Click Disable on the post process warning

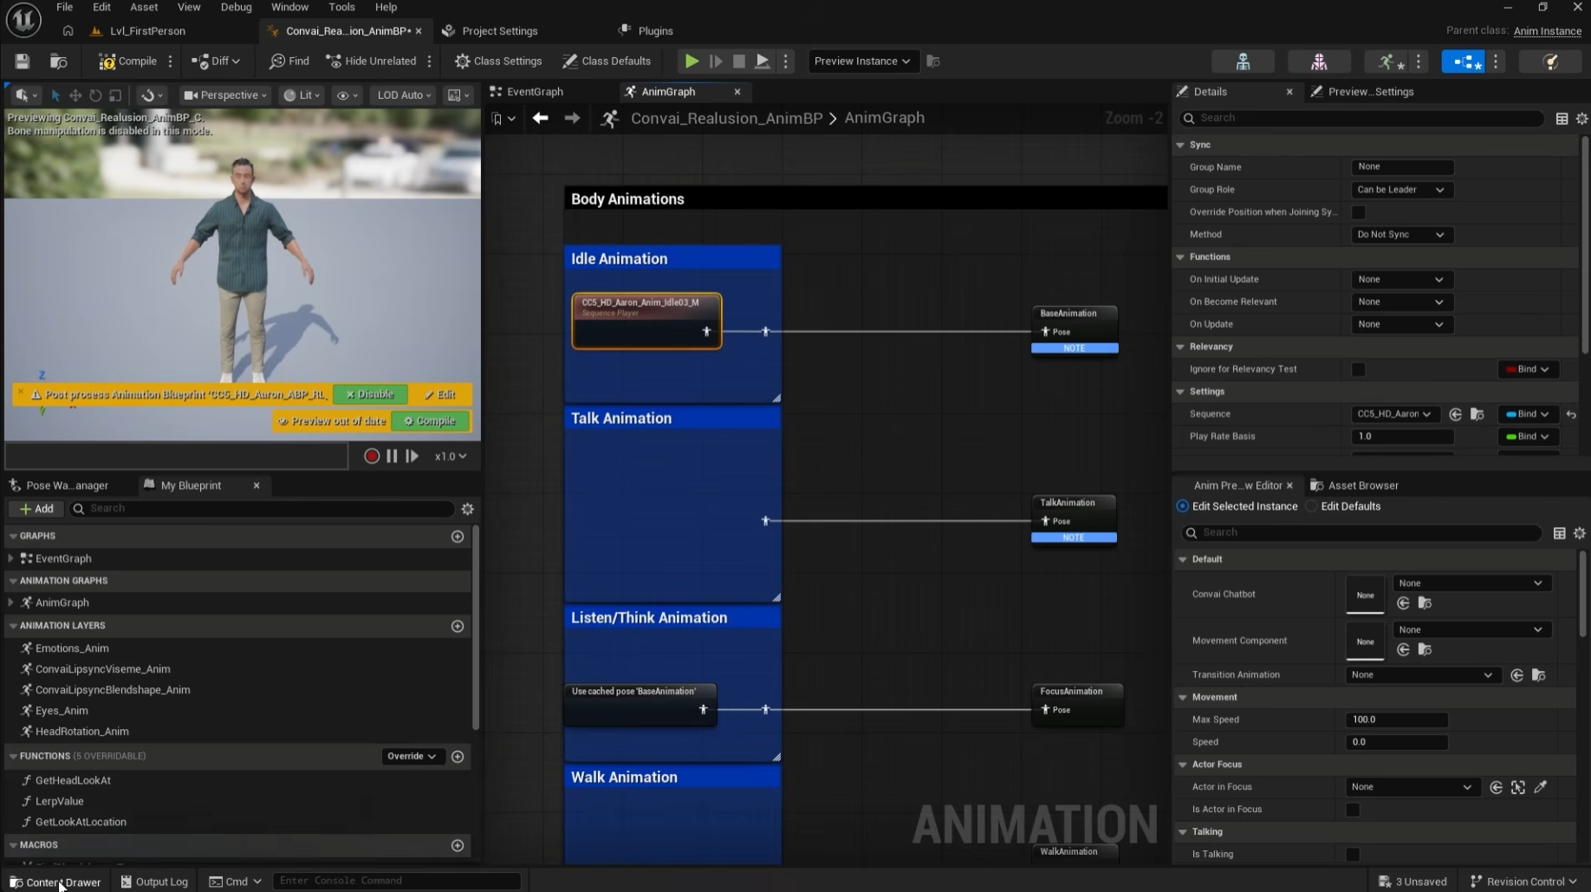point(370,394)
